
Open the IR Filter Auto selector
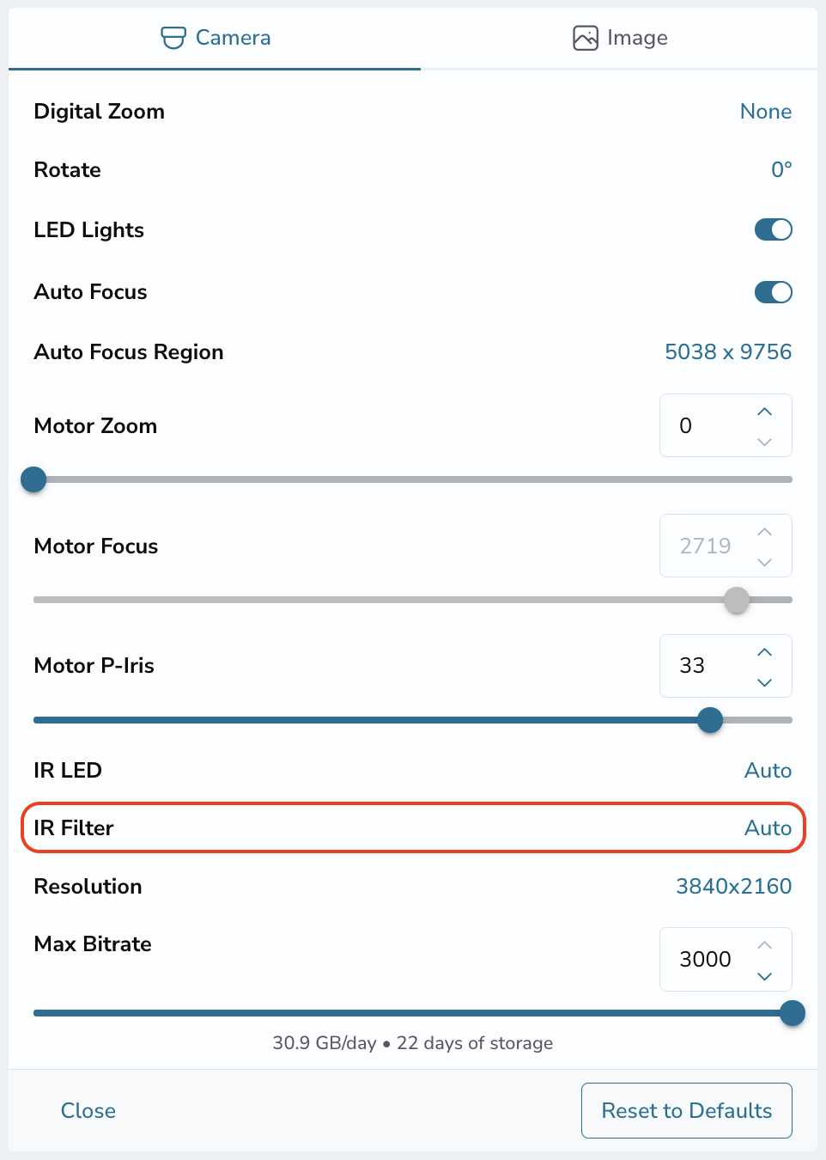coord(768,828)
